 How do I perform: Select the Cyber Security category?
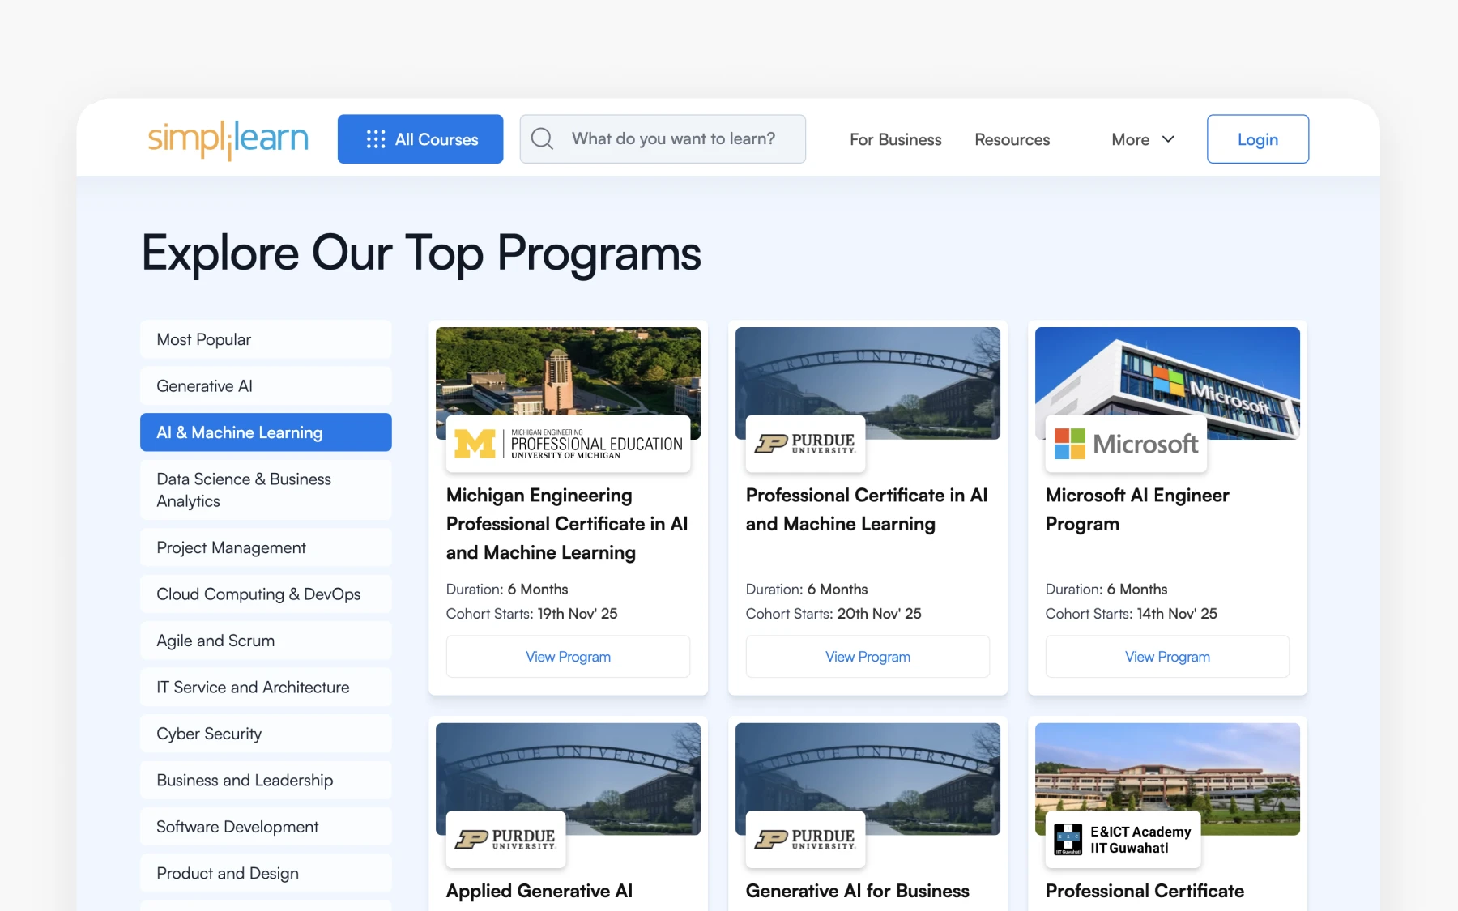point(266,734)
